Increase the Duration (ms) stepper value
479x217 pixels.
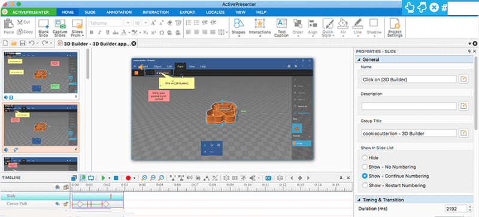tap(470, 207)
